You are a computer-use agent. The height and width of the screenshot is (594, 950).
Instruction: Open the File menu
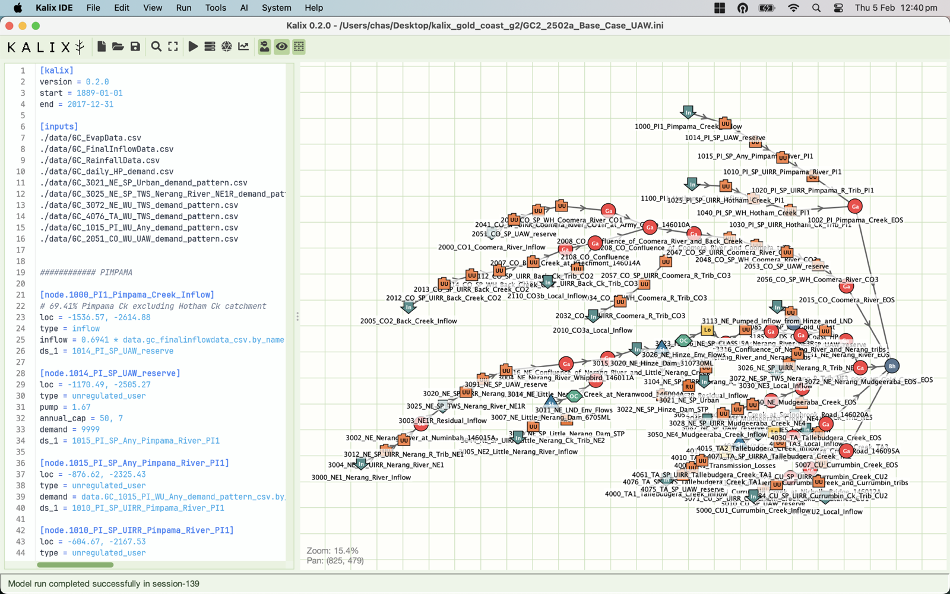point(93,8)
